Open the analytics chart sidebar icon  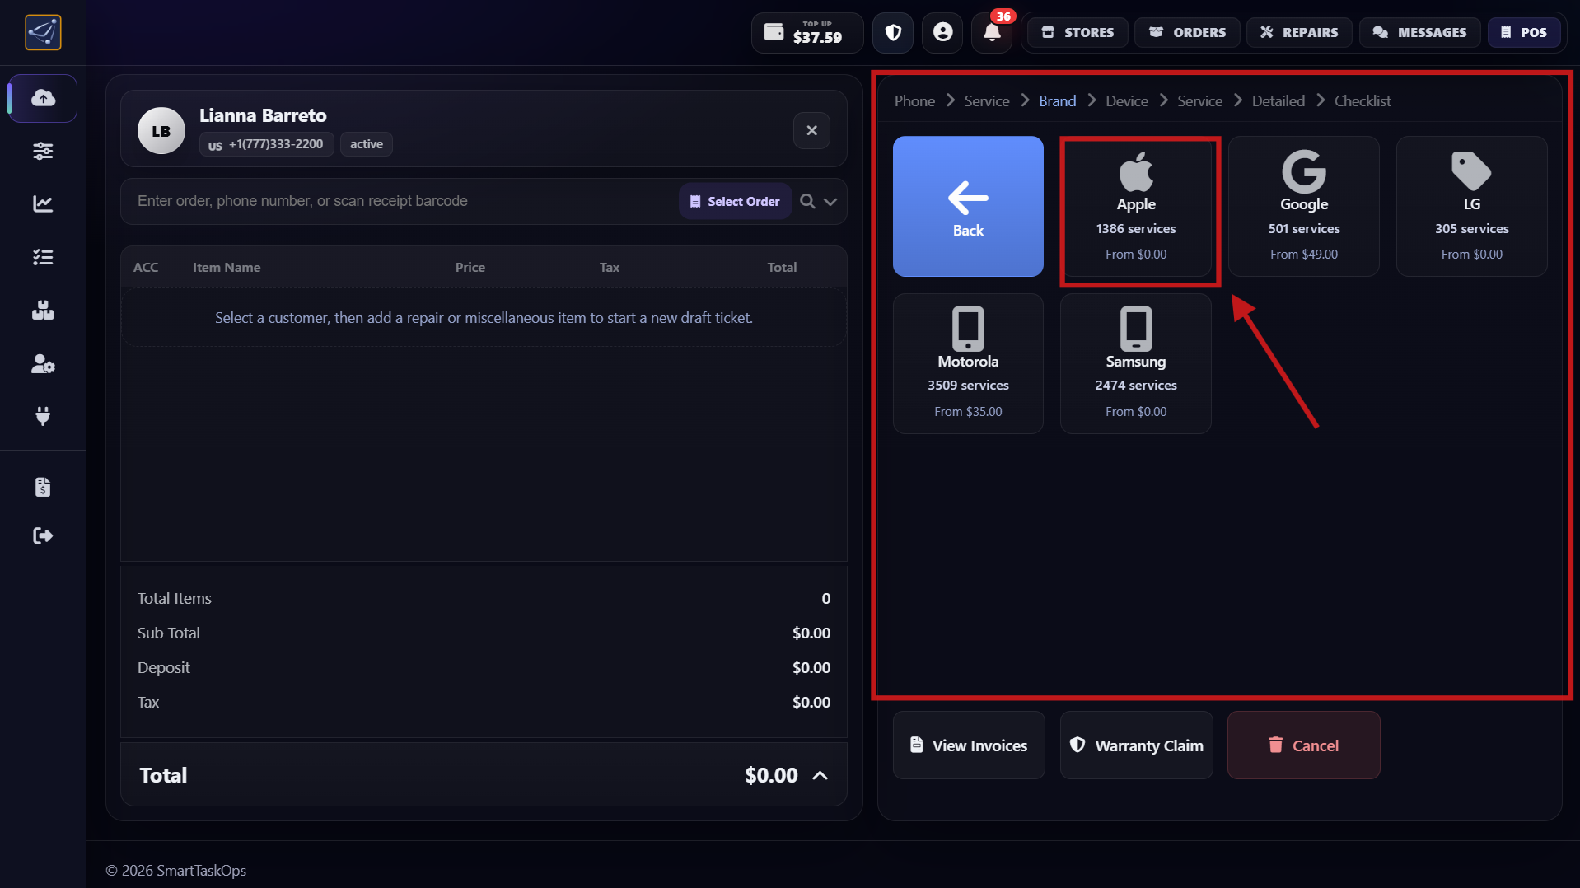pyautogui.click(x=43, y=203)
